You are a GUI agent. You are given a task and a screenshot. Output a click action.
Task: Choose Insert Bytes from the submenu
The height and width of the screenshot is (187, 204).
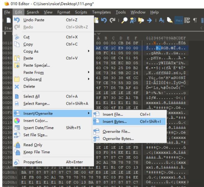(114, 122)
